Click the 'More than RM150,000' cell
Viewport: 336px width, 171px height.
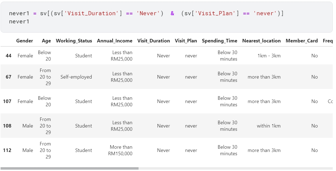coord(120,150)
